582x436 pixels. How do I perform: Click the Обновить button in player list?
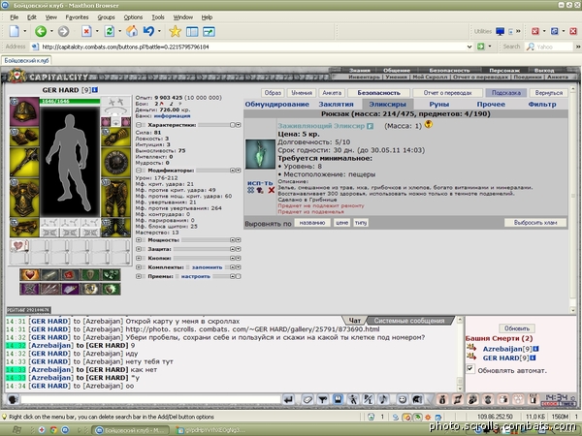pyautogui.click(x=517, y=328)
